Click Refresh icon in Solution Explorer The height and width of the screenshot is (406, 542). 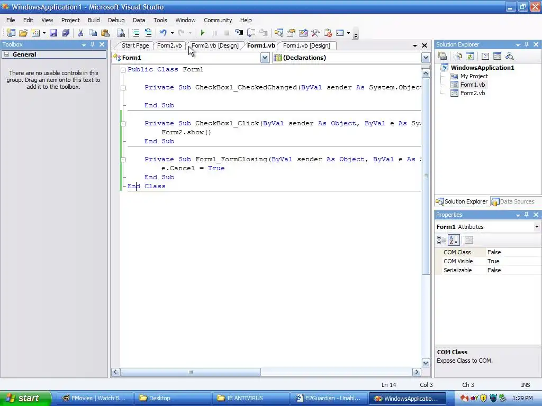[470, 56]
